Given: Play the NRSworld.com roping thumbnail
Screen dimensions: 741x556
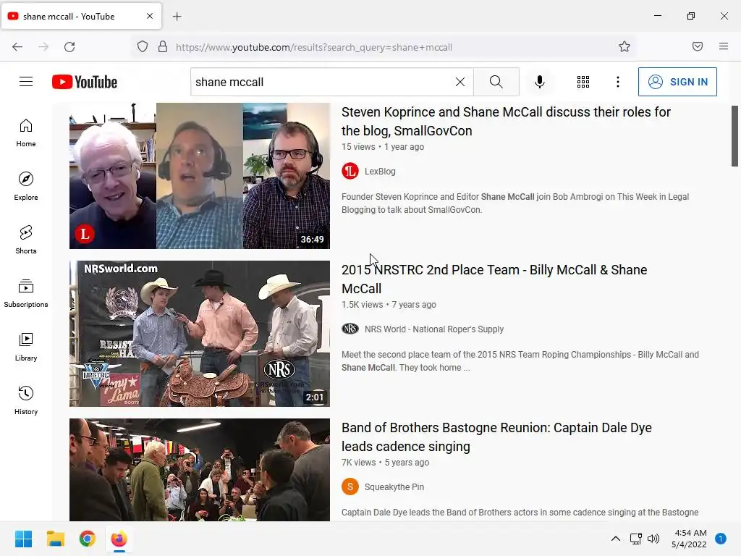Looking at the screenshot, I should tap(200, 333).
